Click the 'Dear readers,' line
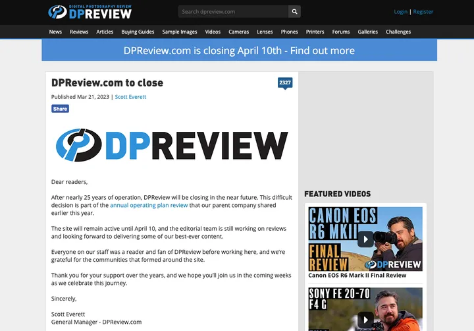The height and width of the screenshot is (331, 474). [x=69, y=182]
